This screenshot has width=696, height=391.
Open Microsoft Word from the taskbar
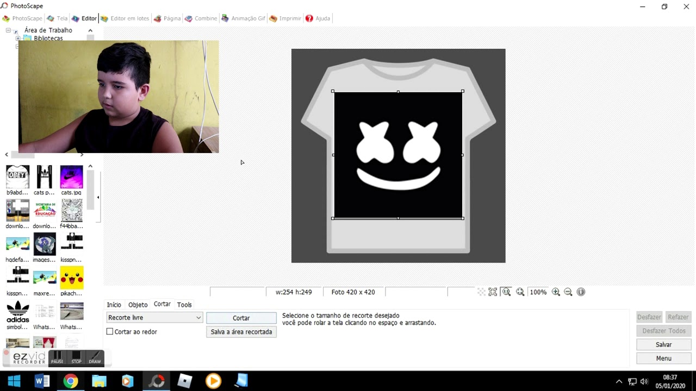pos(42,381)
